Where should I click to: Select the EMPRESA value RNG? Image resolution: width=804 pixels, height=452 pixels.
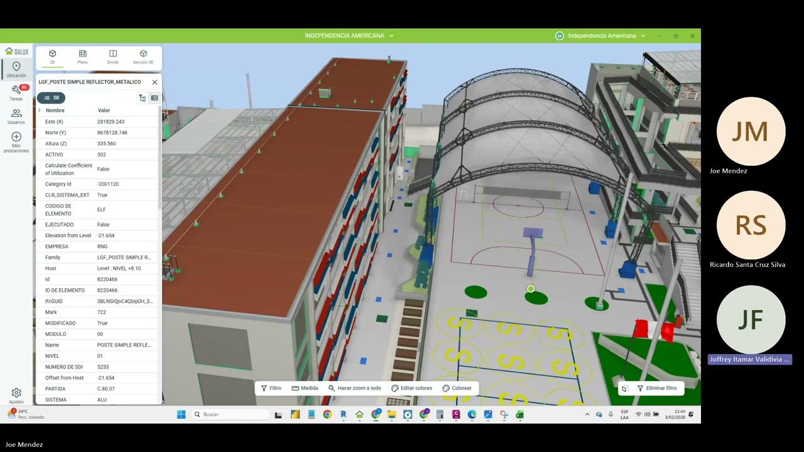click(x=102, y=247)
